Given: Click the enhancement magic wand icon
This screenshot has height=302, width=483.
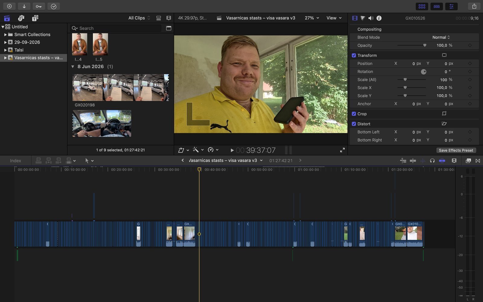Looking at the screenshot, I should [196, 150].
